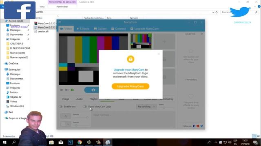Screen dimensions: 261x146
Task: Expand the Explorer address bar history dropdown
Action: click(213, 12)
